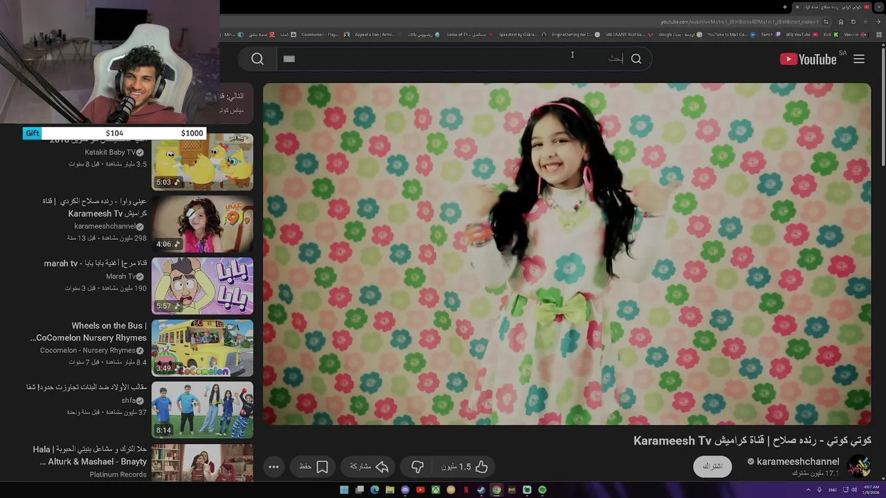Viewport: 886px width, 498px height.
Task: Open File Explorer from taskbar
Action: [x=390, y=490]
